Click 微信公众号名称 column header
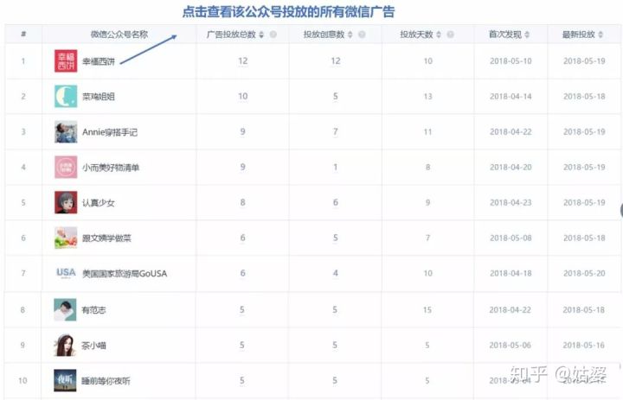 tap(119, 35)
